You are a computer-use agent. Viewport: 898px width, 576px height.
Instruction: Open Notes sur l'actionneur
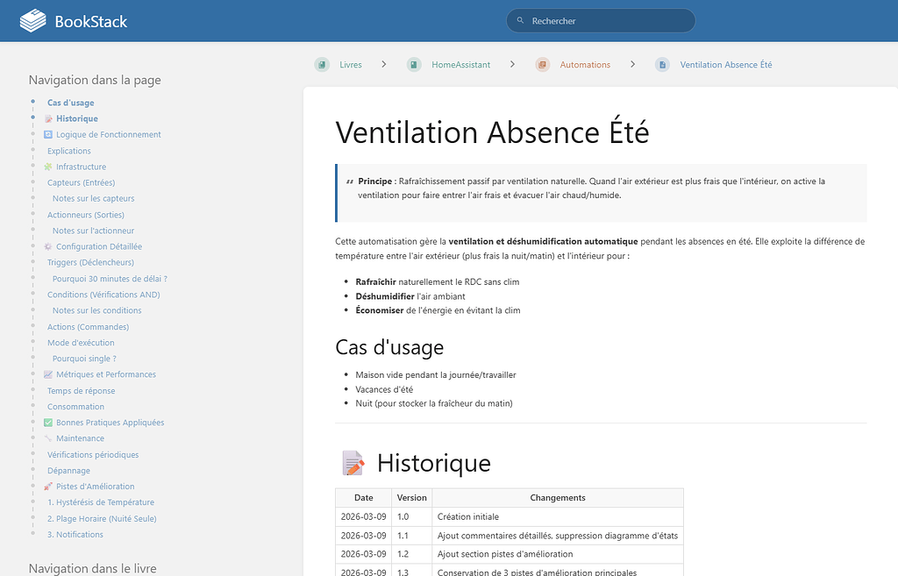[93, 231]
